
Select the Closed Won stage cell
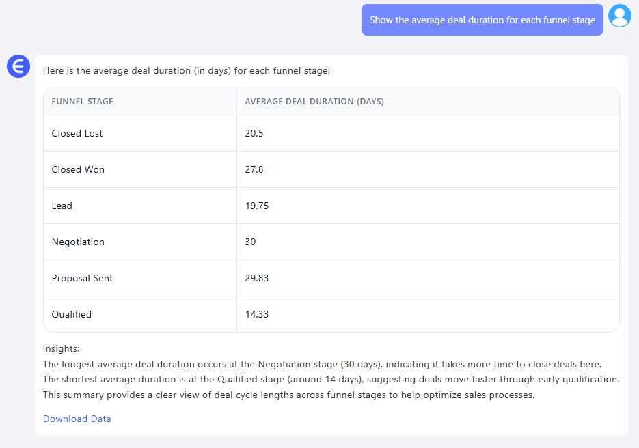coord(78,170)
